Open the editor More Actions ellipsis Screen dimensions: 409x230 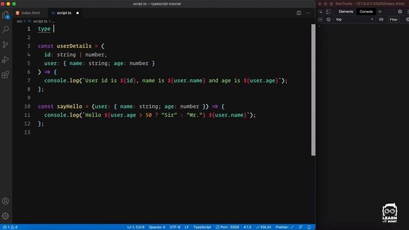click(x=308, y=13)
